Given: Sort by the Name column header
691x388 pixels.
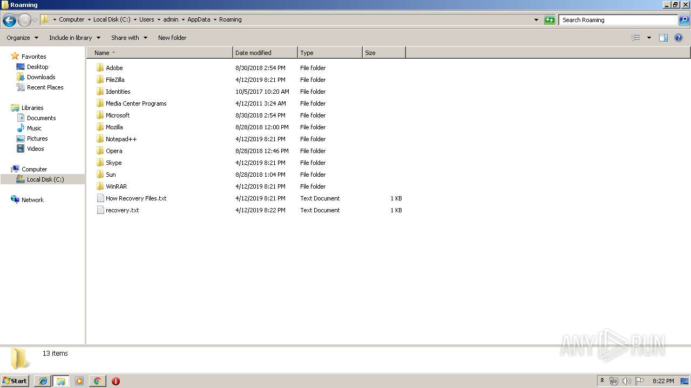Looking at the screenshot, I should (160, 53).
